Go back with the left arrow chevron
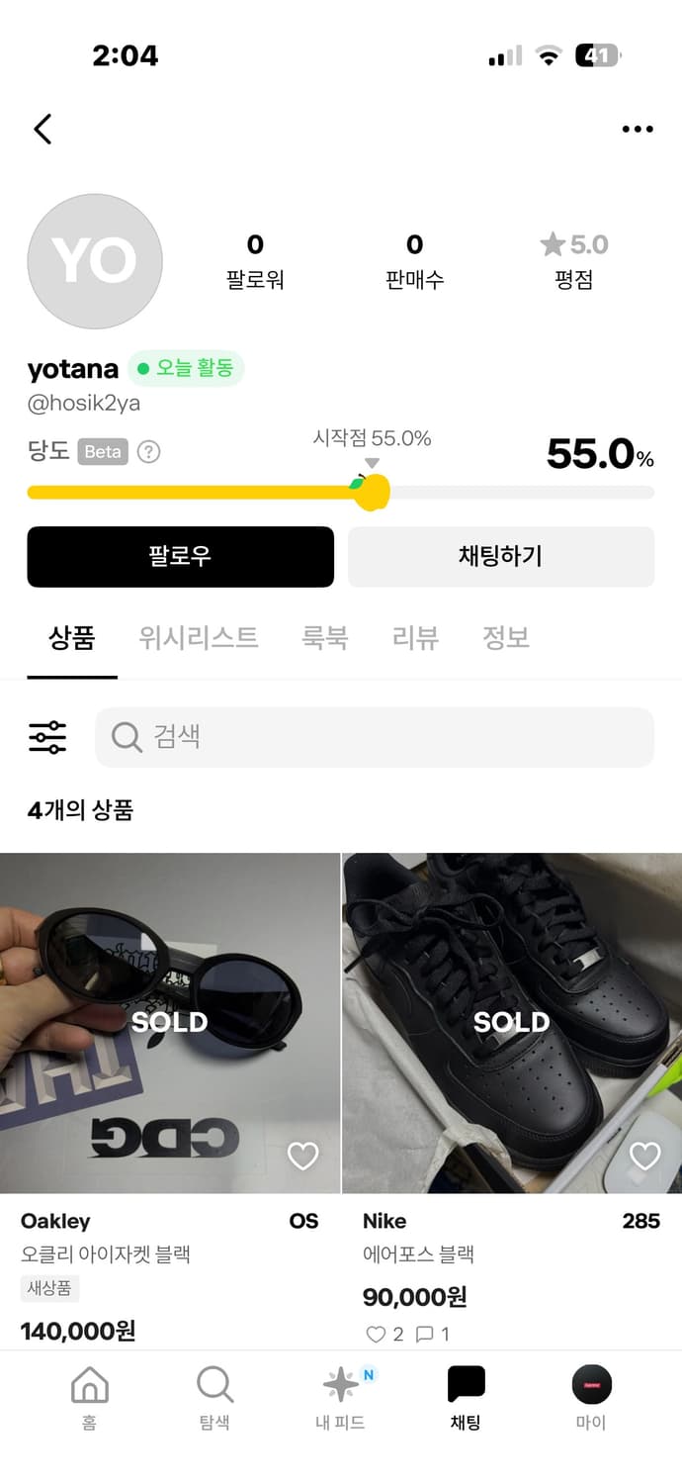682x1484 pixels. 42,129
